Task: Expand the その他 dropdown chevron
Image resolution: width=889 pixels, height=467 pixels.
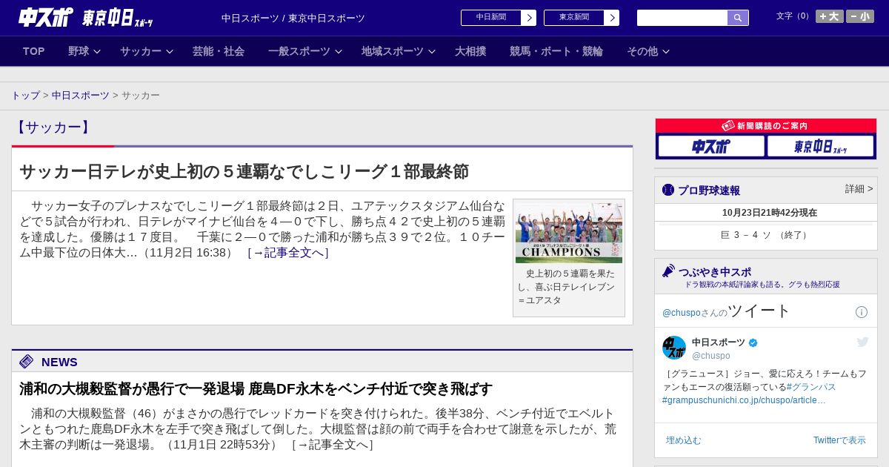Action: pyautogui.click(x=665, y=51)
